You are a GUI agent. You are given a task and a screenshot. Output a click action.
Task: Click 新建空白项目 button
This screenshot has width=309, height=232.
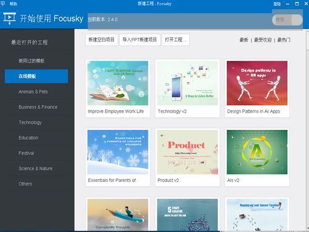[x=101, y=40]
